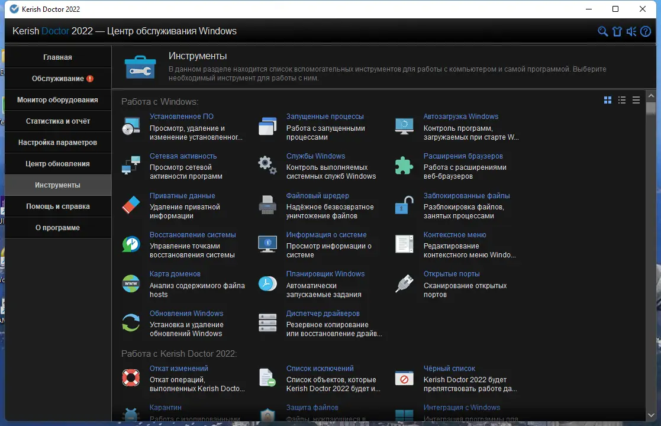Mute sounds with the speaker icon

pyautogui.click(x=631, y=31)
